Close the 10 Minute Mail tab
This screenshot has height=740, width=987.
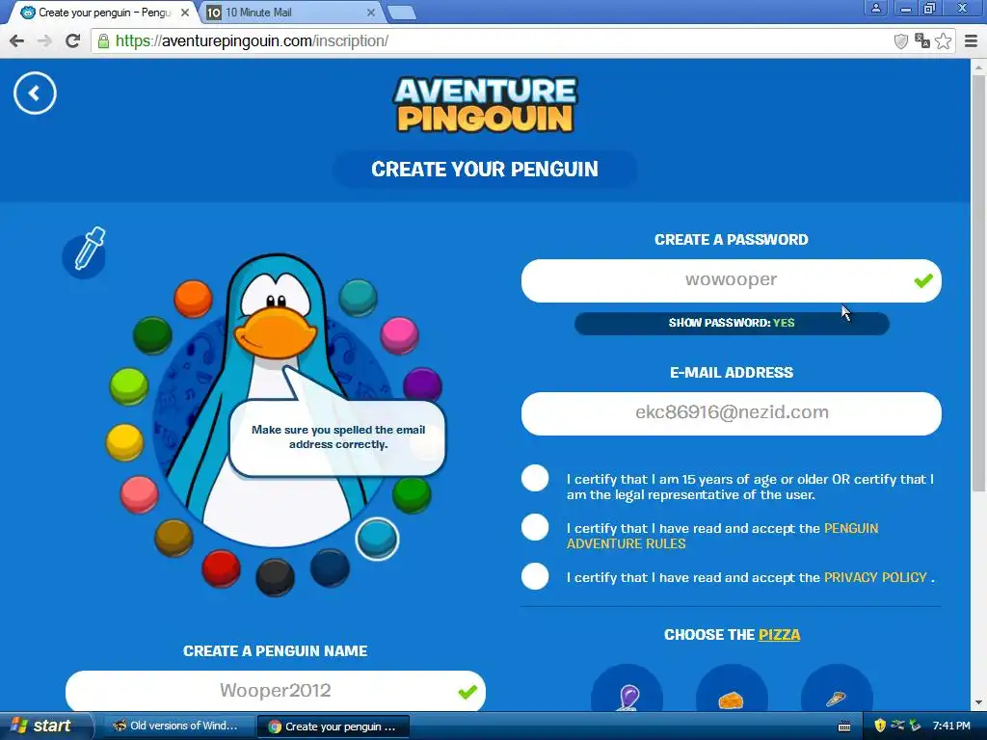click(371, 13)
